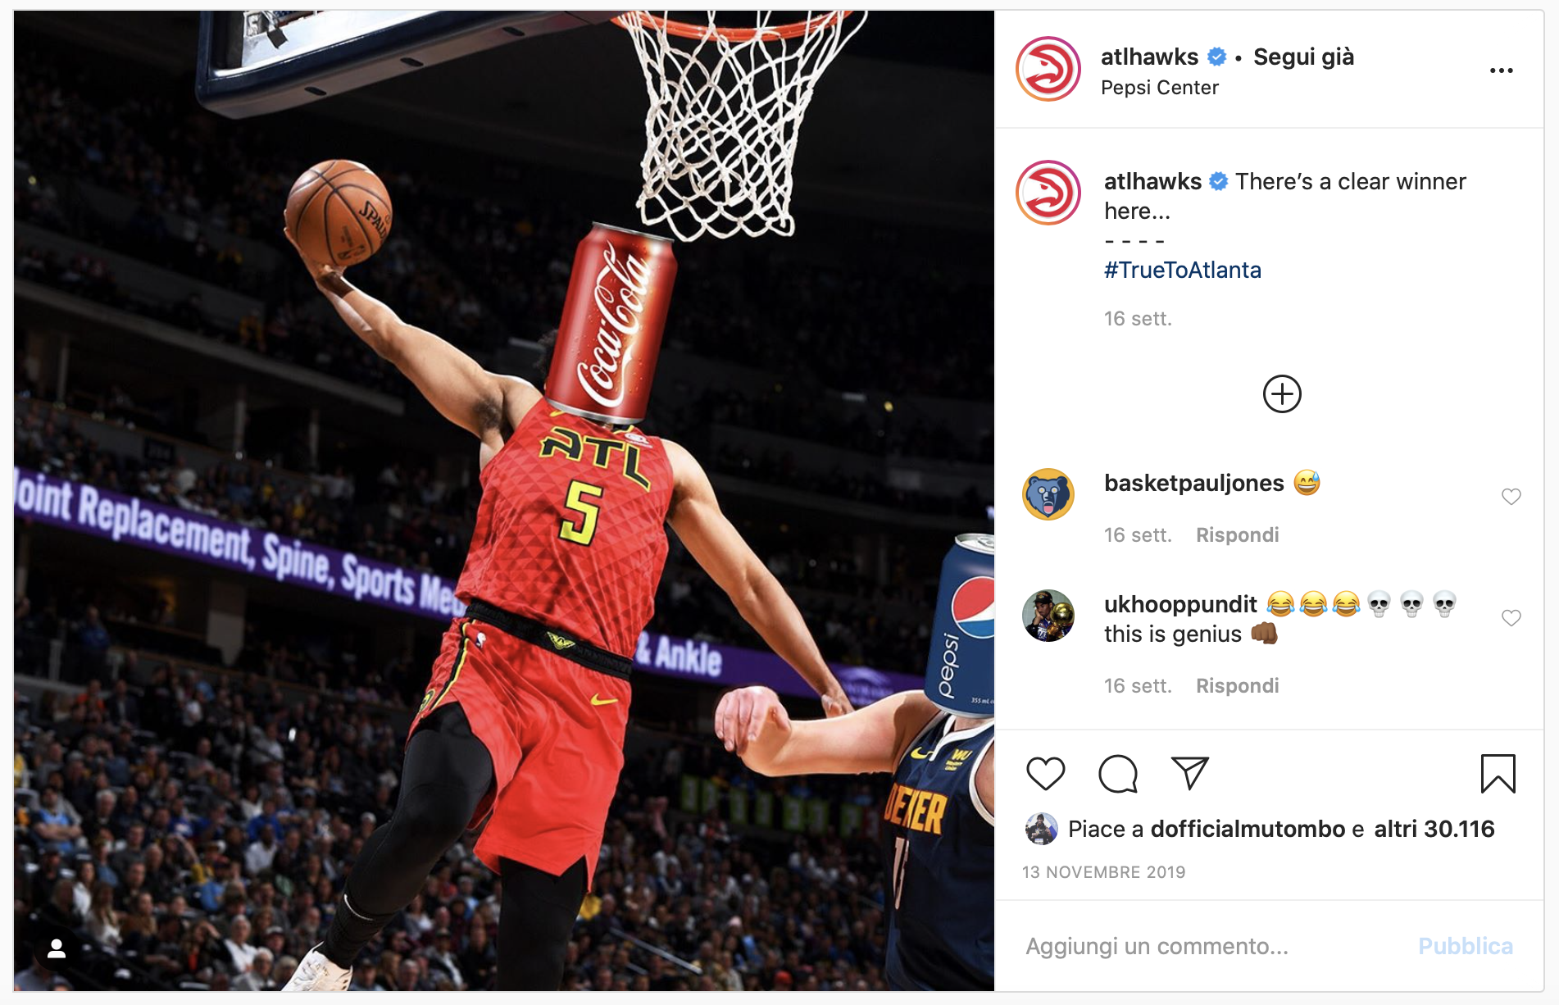Like ukhooppundit comment

click(x=1511, y=618)
